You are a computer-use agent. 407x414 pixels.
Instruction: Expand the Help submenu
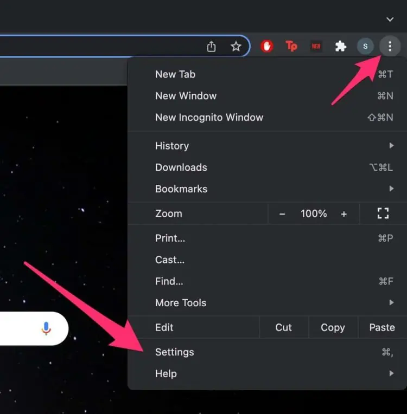pyautogui.click(x=267, y=373)
